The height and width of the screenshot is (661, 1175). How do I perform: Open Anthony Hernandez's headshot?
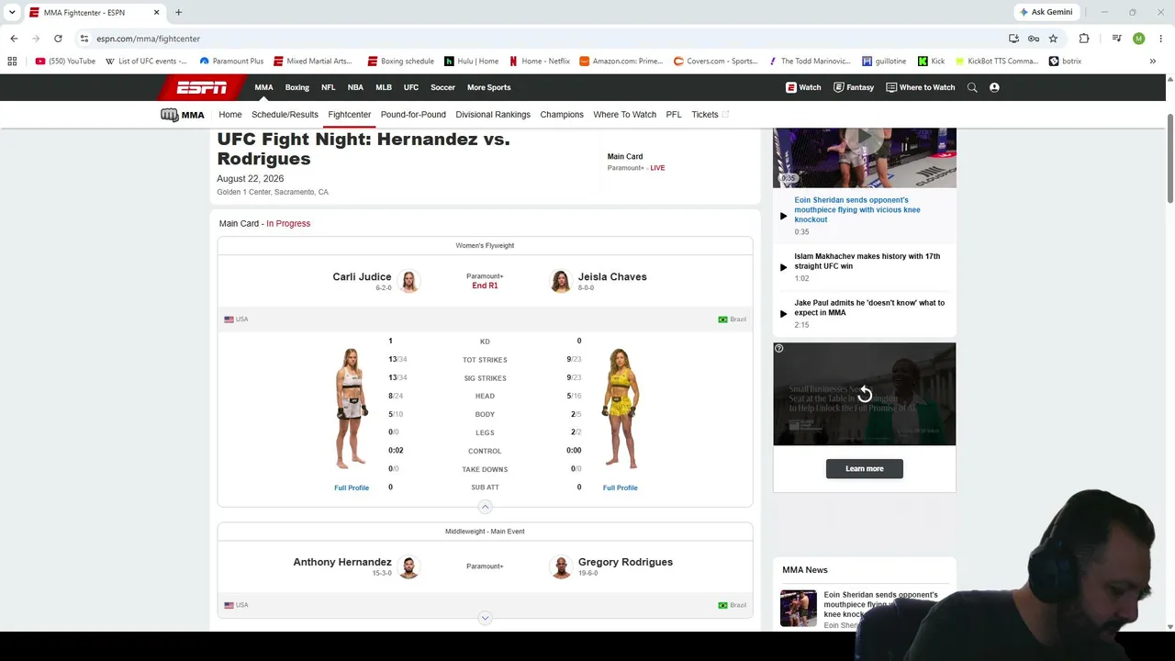[x=409, y=566]
